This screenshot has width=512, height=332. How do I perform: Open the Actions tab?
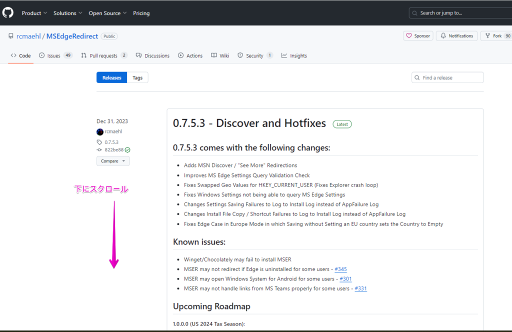point(190,55)
